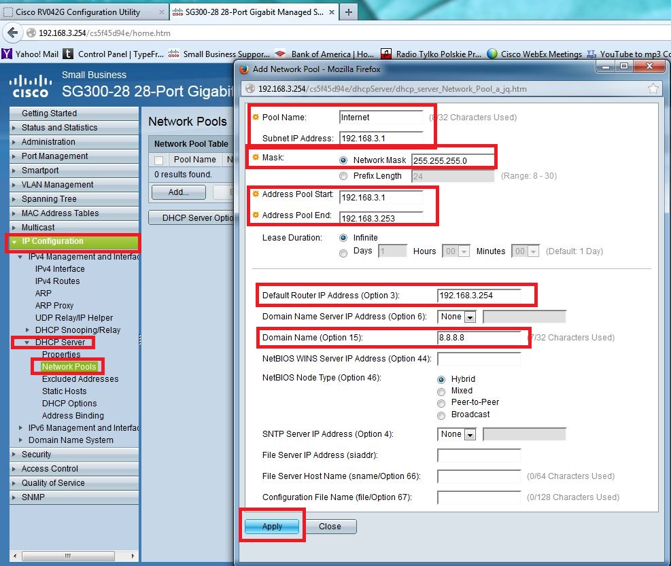Expand the DHCP Snooping/Relay tree node
This screenshot has width=671, height=566.
(x=27, y=330)
